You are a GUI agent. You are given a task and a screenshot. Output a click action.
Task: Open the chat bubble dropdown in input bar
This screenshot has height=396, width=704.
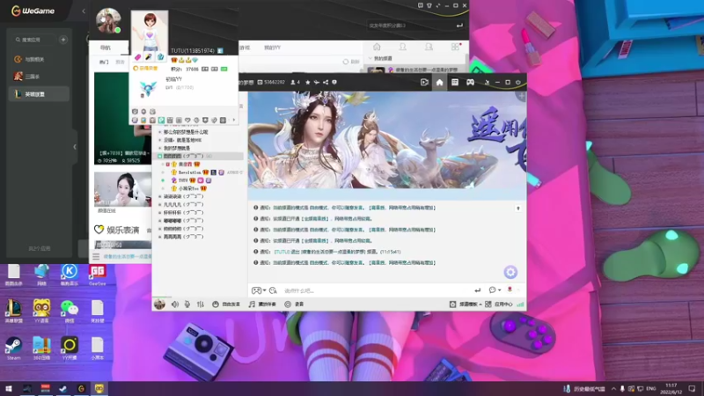[x=495, y=290]
